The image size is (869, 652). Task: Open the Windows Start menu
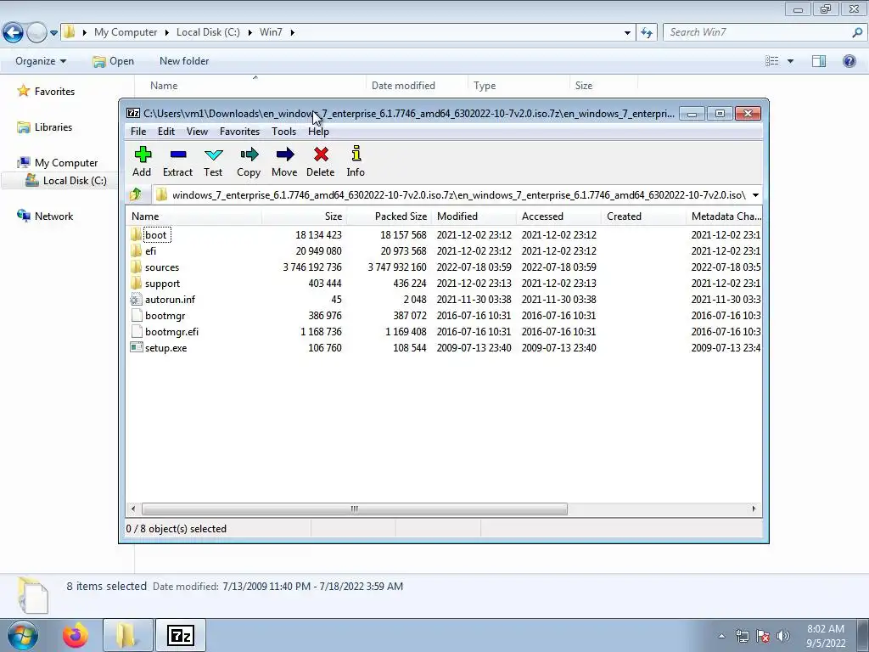(x=22, y=635)
